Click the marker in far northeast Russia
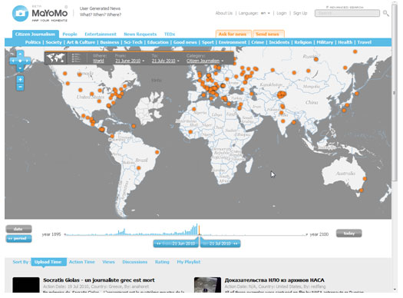The width and height of the screenshot is (403, 298). pos(355,51)
